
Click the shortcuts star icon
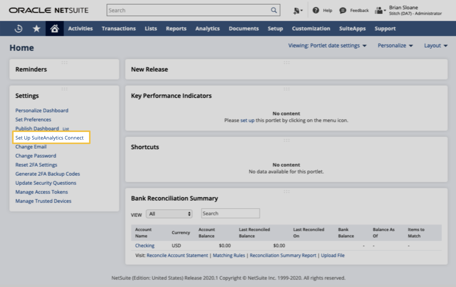36,28
